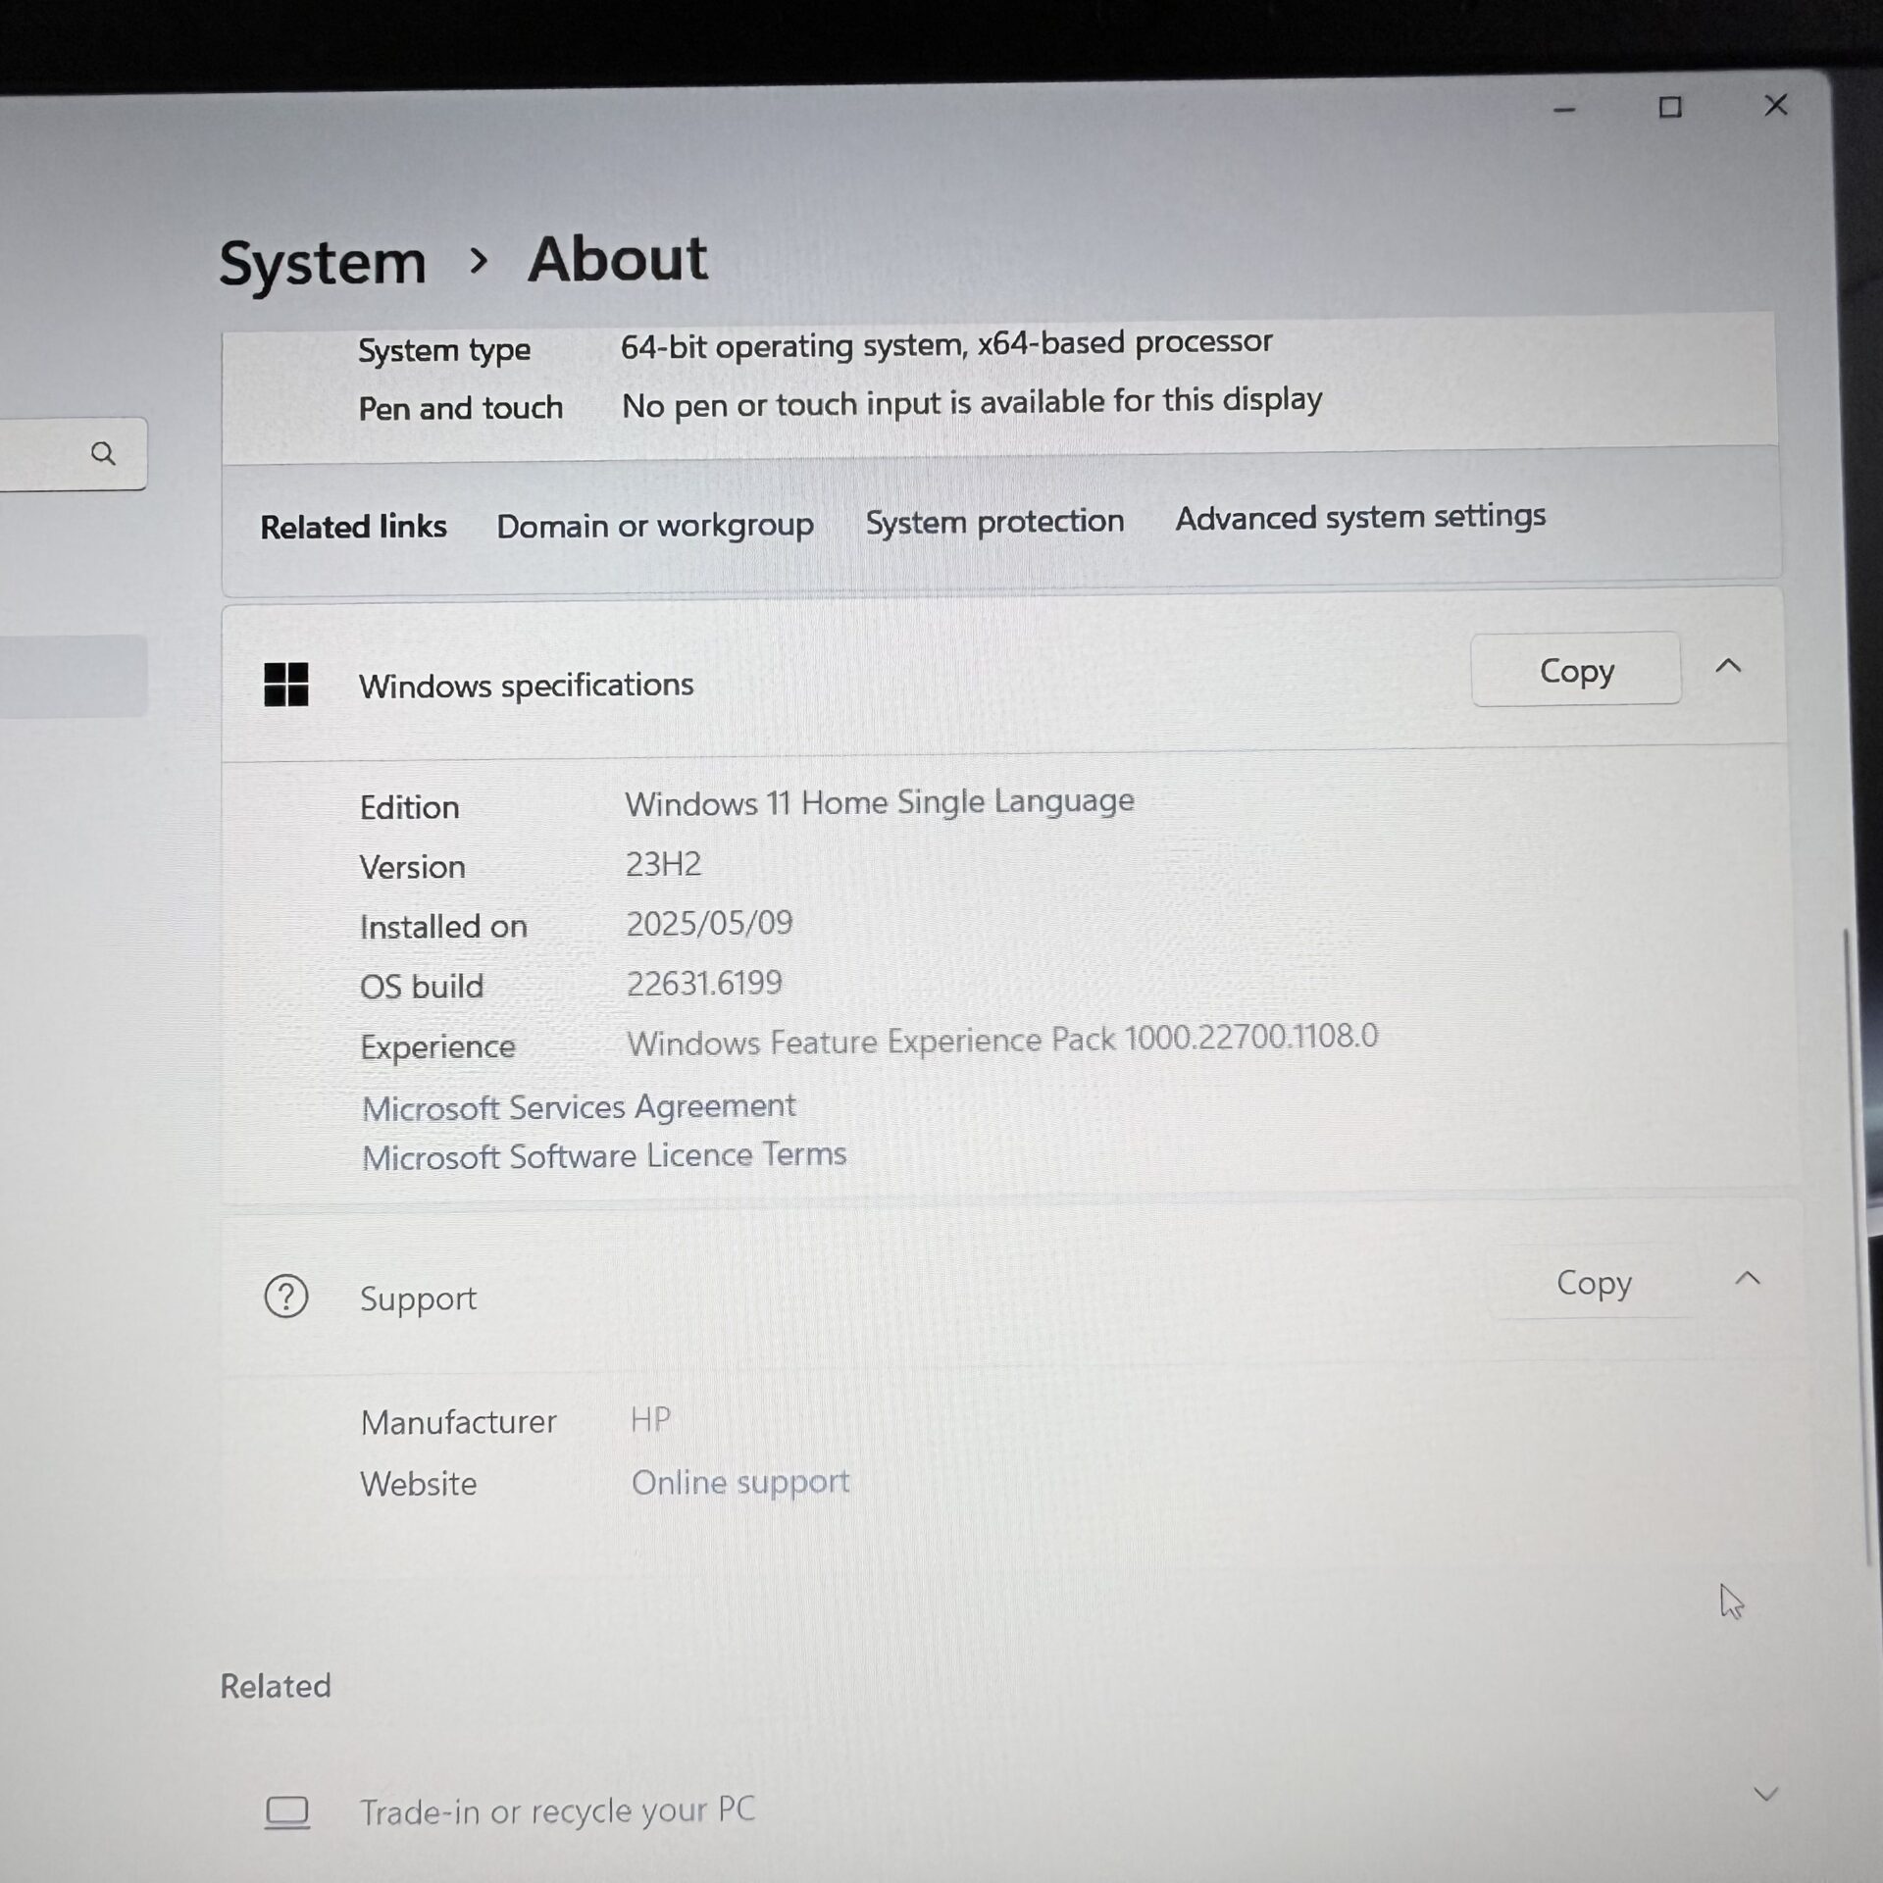
Task: Click the Support question mark icon
Action: tap(286, 1297)
